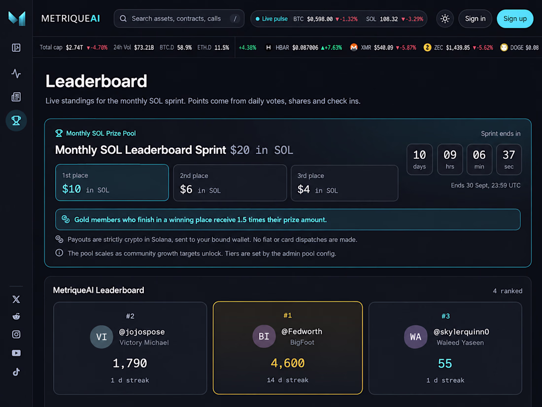Viewport: 542px width, 407px height.
Task: Click the coins icon in Gold members banner
Action: pyautogui.click(x=66, y=219)
